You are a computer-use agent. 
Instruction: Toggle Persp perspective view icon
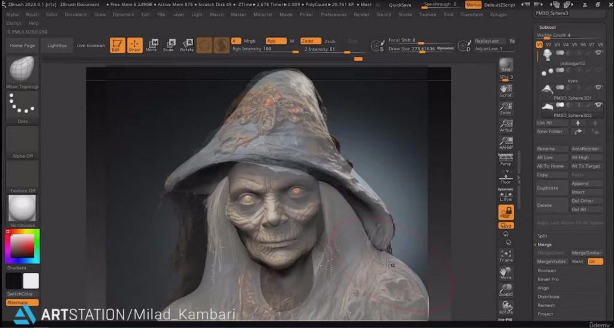tap(506, 160)
